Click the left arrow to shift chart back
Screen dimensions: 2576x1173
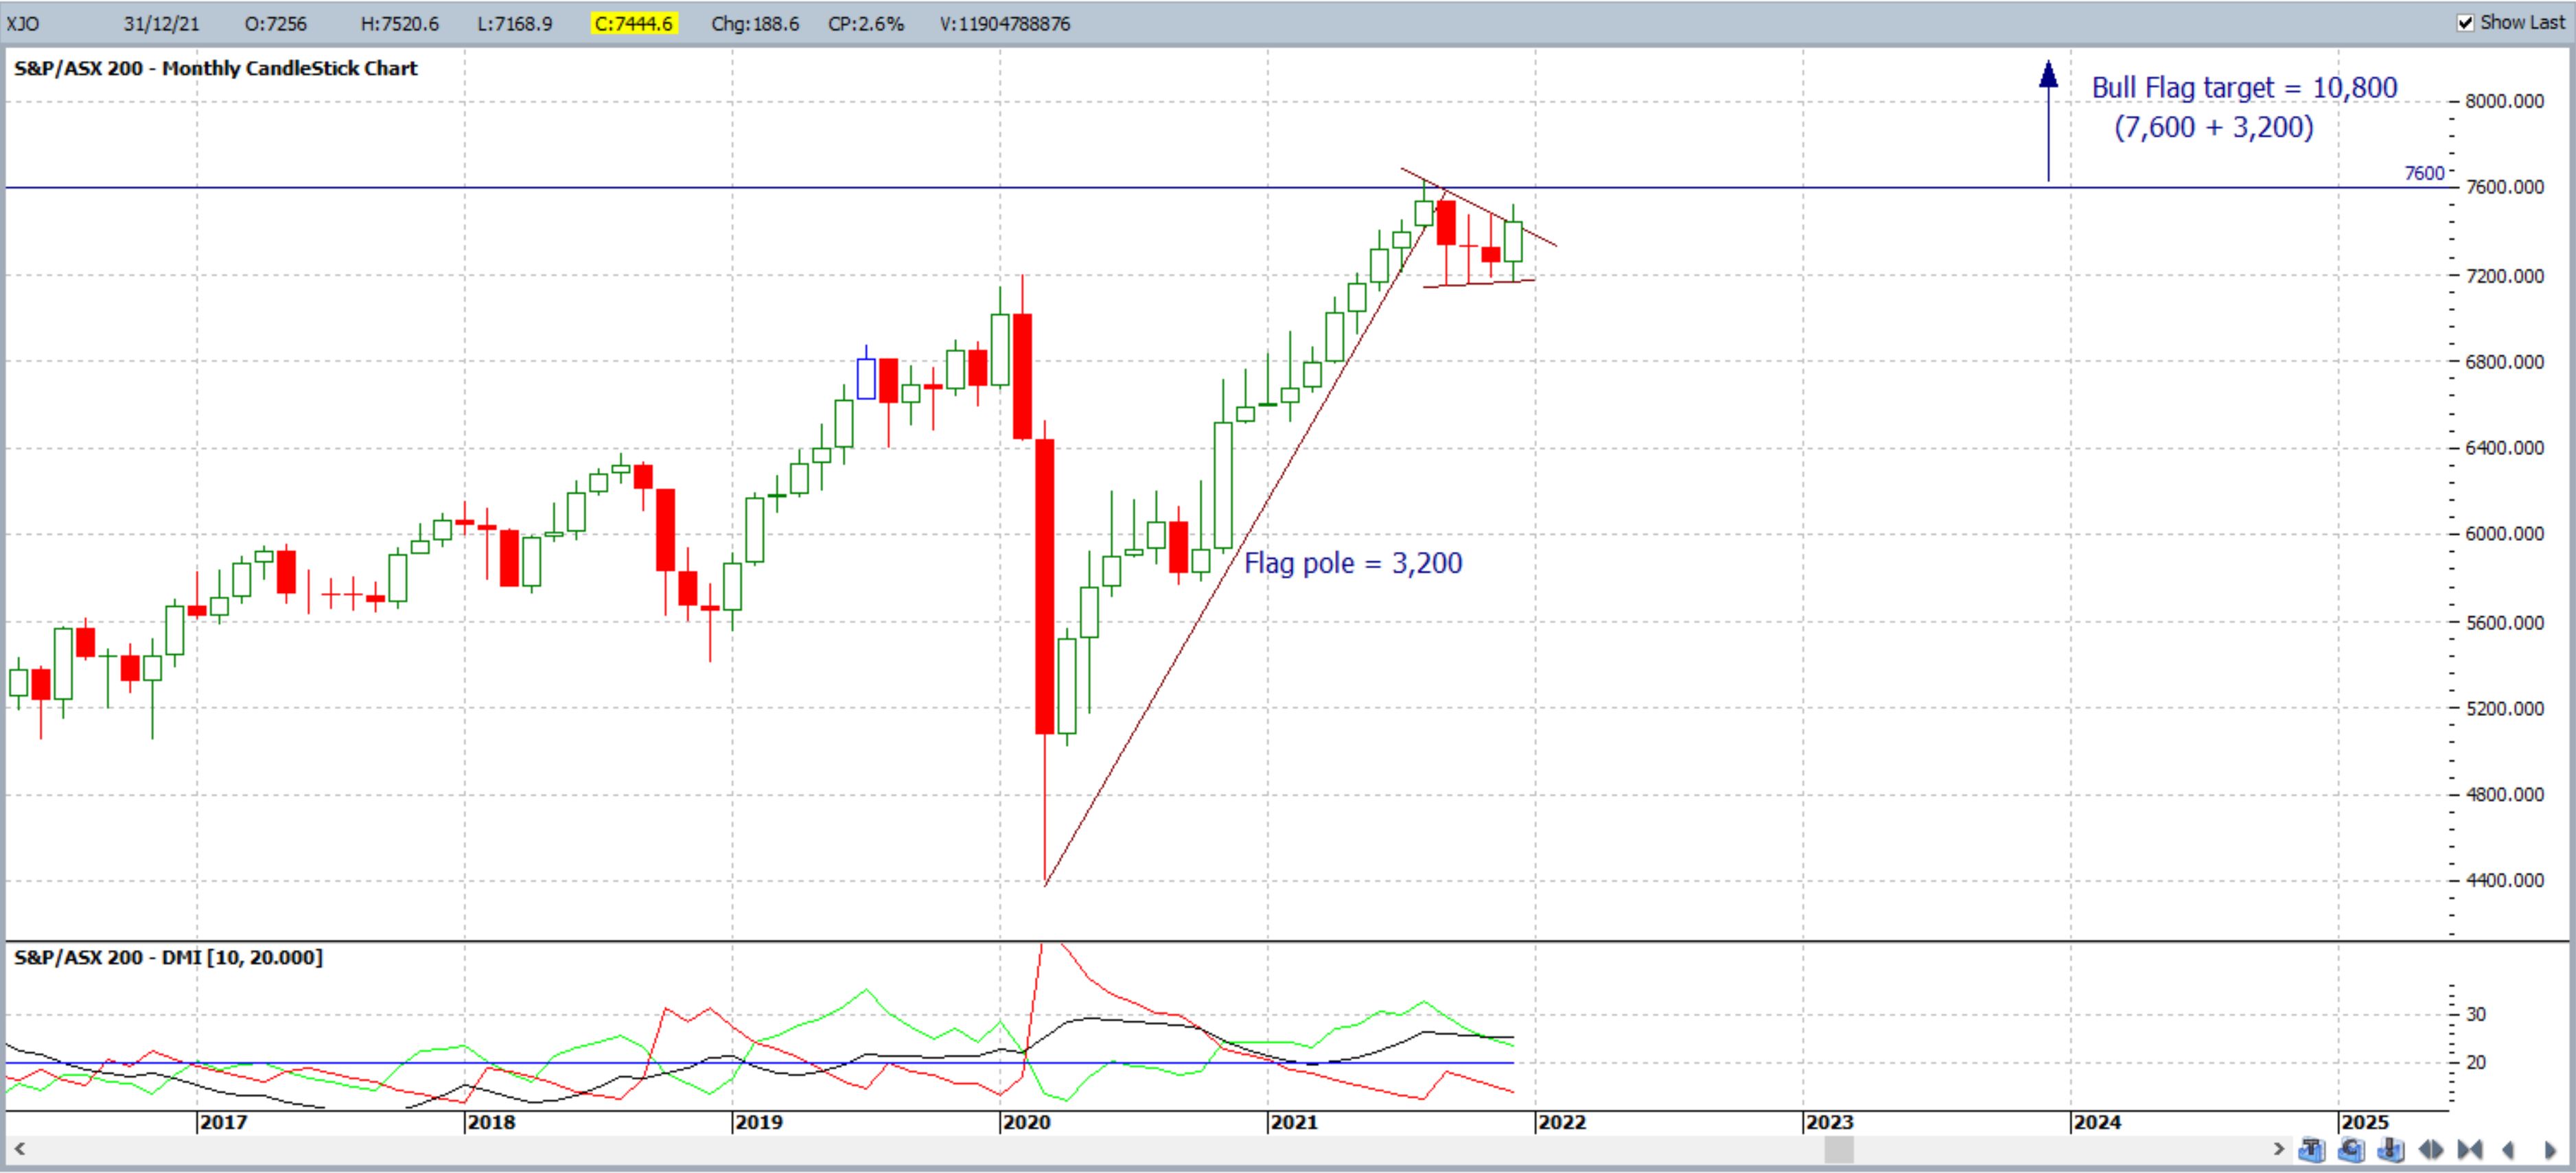(2509, 1150)
